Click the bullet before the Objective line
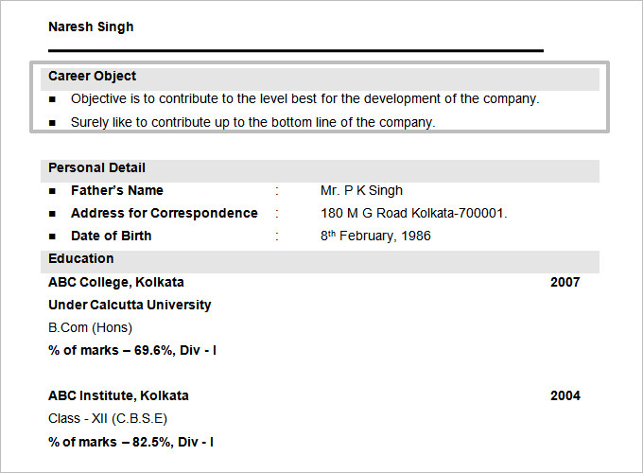Viewport: 643px width, 473px height. pyautogui.click(x=52, y=99)
